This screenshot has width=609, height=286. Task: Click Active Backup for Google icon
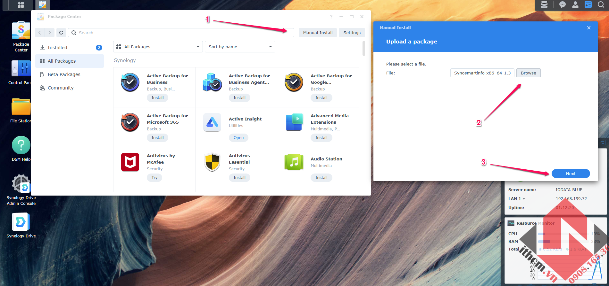294,82
